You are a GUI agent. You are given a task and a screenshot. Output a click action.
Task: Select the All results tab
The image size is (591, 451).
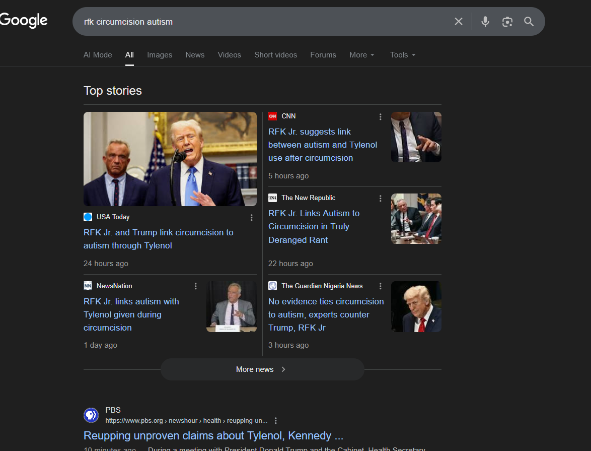coord(129,55)
